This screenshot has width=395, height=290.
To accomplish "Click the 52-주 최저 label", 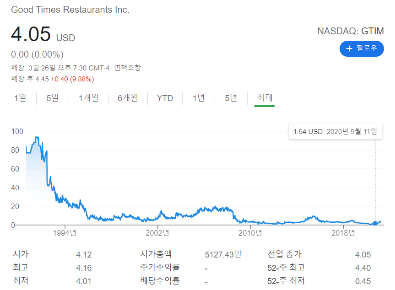I will [x=286, y=281].
